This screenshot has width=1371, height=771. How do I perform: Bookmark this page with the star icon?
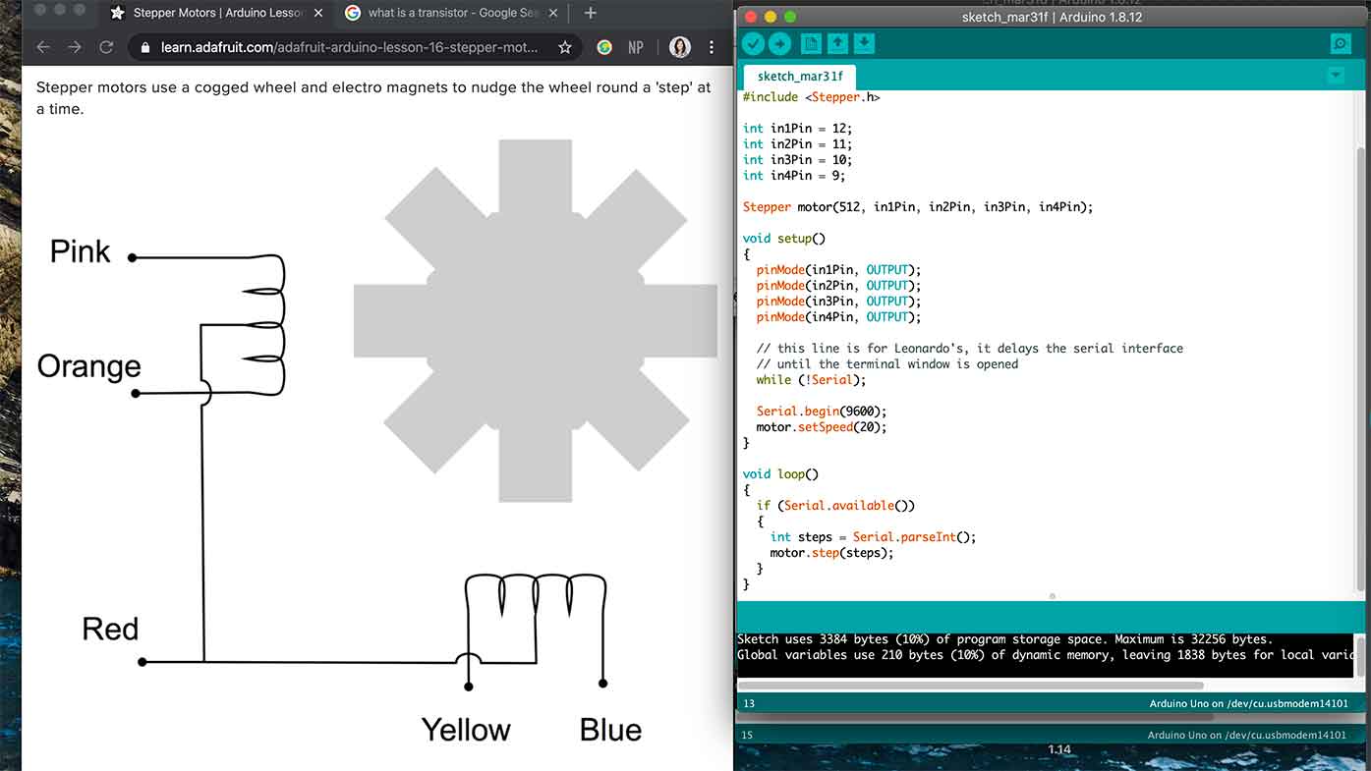tap(565, 47)
